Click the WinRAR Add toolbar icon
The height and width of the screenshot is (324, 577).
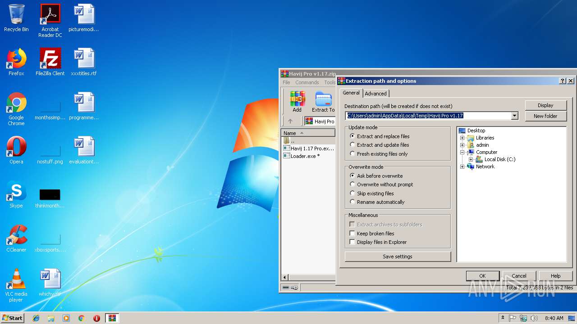click(x=297, y=102)
